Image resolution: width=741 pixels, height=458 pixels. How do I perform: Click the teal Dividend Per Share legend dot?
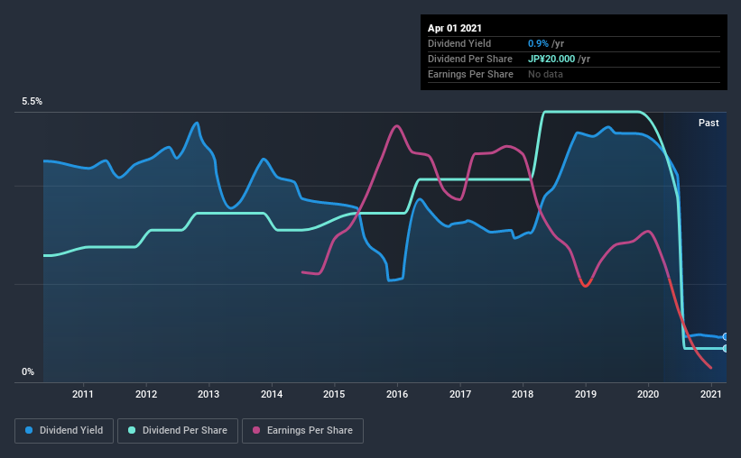tap(132, 431)
